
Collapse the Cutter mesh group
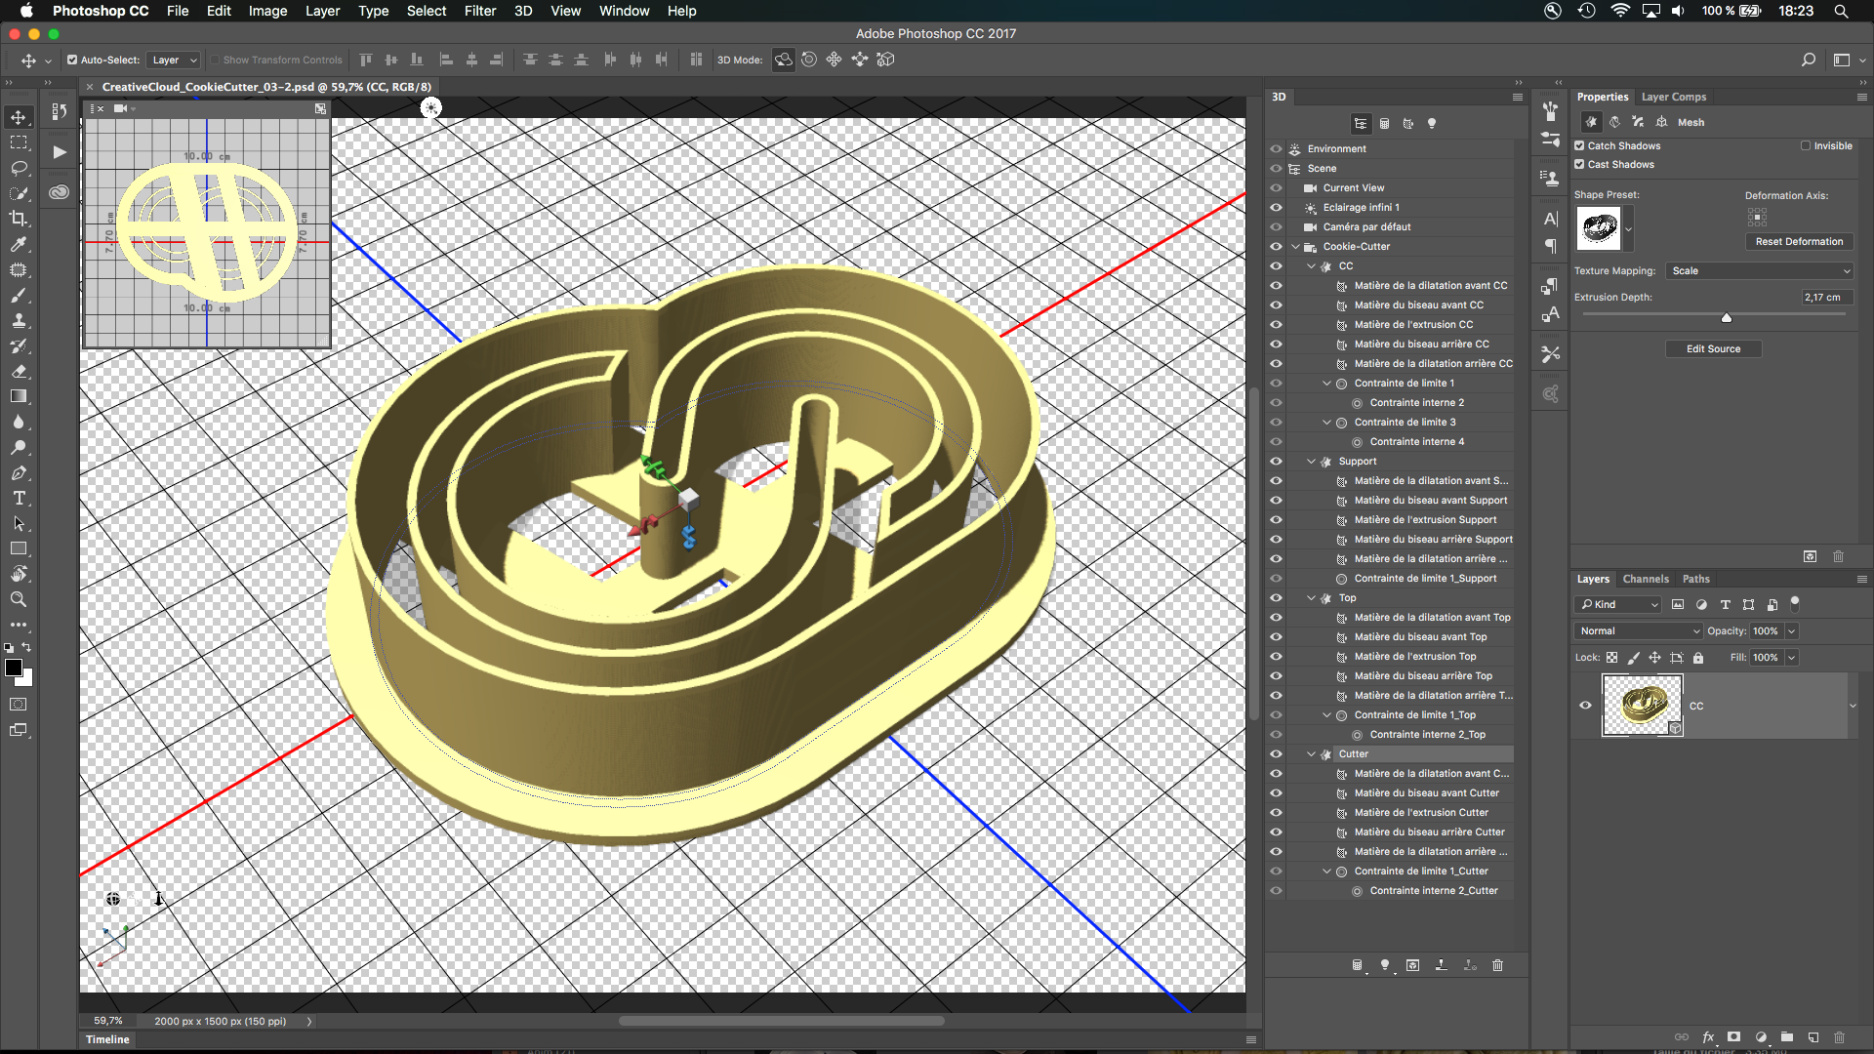(1311, 754)
